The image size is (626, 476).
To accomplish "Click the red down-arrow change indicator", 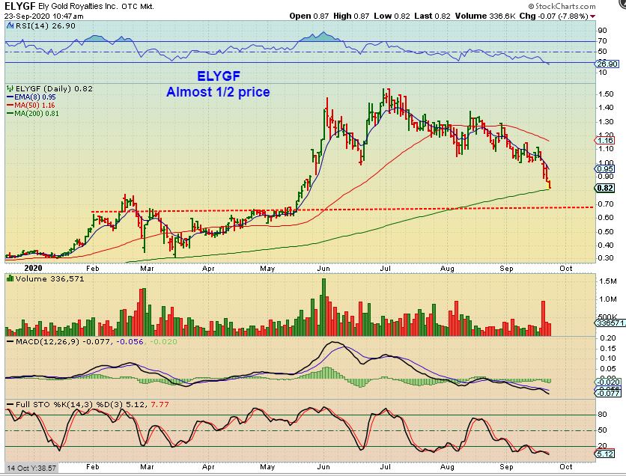I will (592, 16).
